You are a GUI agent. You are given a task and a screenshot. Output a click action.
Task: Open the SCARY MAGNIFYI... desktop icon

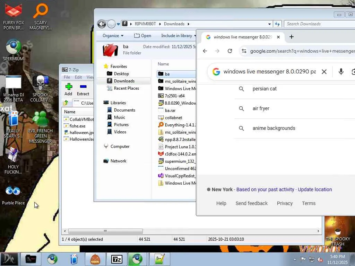[x=40, y=16]
